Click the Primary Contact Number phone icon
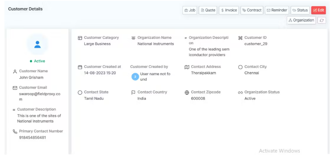Viewport: 330px width, 155px height. pos(15,131)
